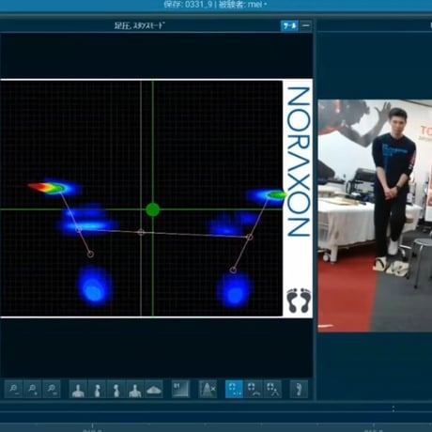Click the right heel pressure blob
The height and width of the screenshot is (432, 432).
point(235,289)
